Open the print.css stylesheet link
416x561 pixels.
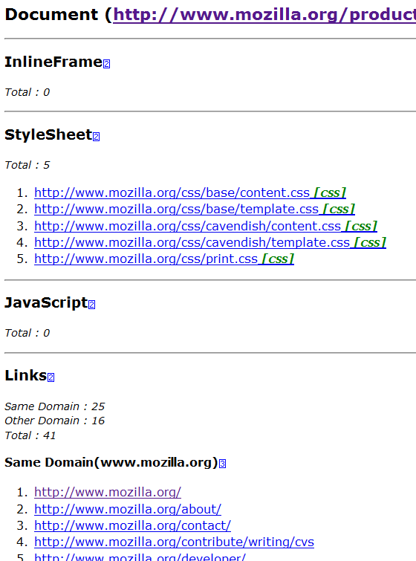[146, 259]
